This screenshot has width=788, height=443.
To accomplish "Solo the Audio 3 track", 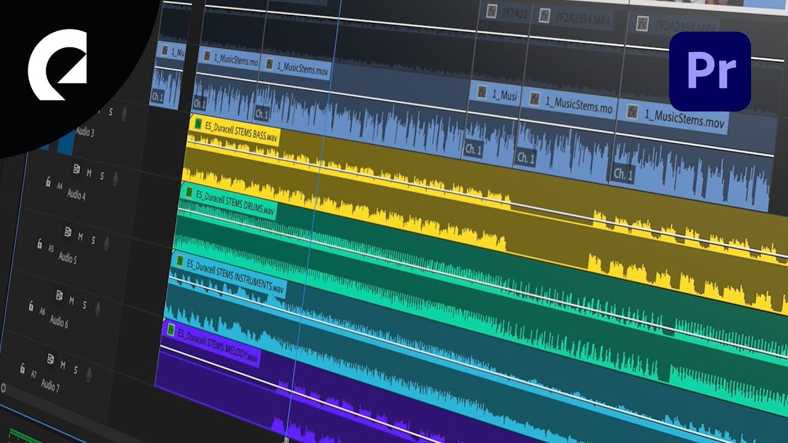I will click(x=111, y=112).
